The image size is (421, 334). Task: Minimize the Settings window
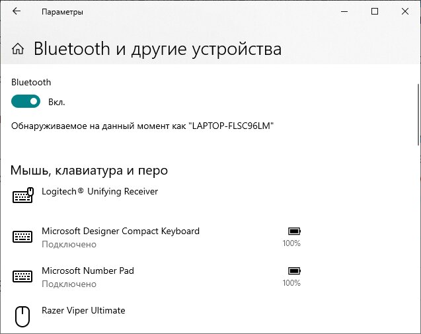click(x=344, y=11)
